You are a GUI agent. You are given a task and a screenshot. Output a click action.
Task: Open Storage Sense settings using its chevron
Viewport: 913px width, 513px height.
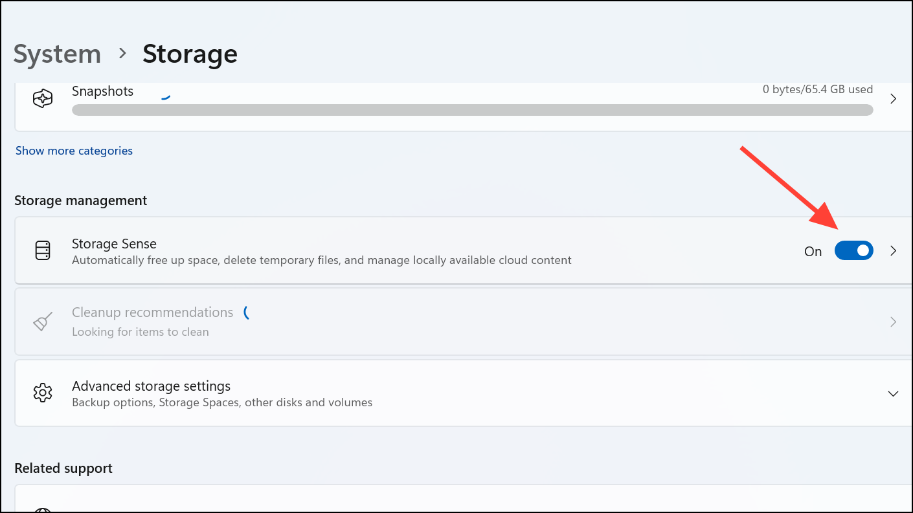point(893,251)
